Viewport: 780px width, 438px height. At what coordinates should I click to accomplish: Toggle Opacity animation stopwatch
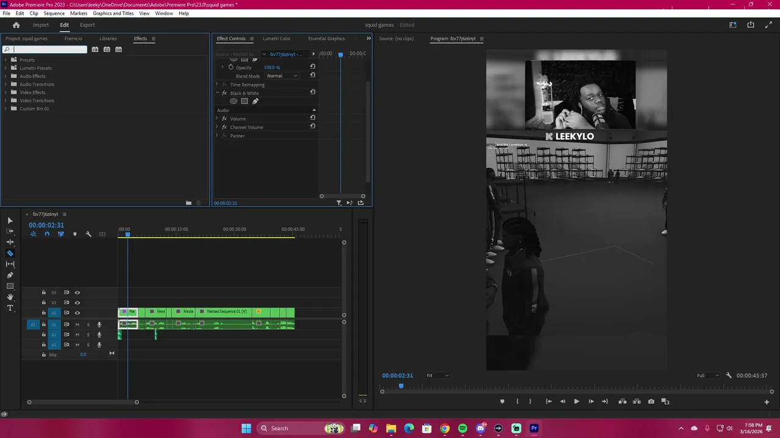(231, 68)
